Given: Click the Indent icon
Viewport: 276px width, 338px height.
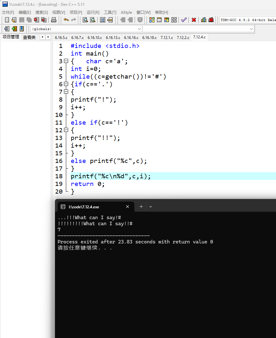Looking at the screenshot, I should [x=130, y=20].
